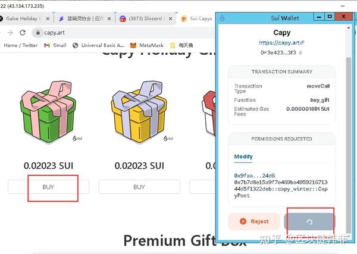Go forward using the arrow button
This screenshot has height=254, width=357.
(10, 33)
